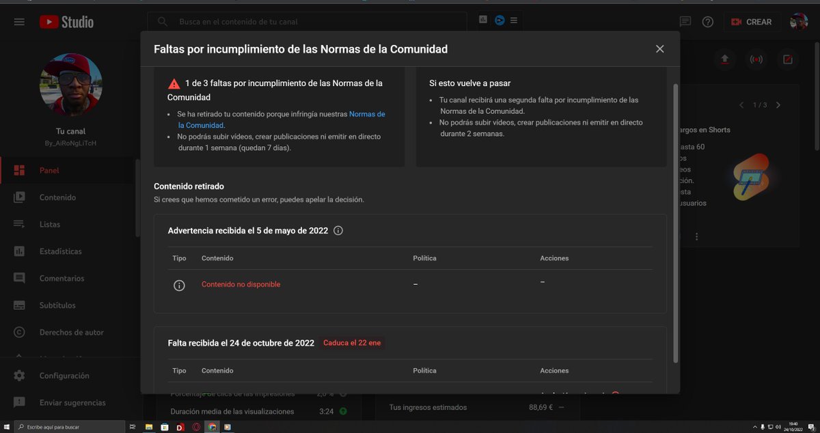Open Task View on the taskbar

(x=132, y=427)
